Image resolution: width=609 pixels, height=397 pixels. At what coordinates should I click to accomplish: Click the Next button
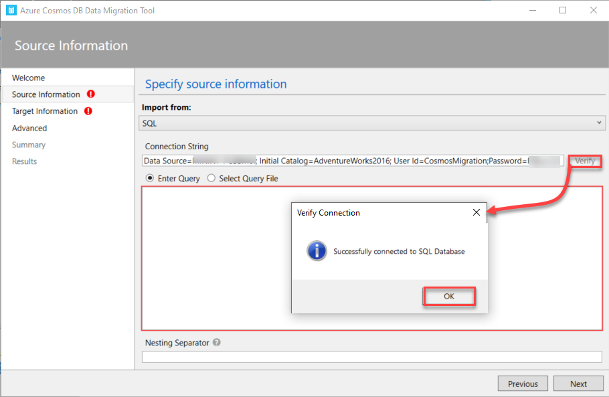click(578, 384)
